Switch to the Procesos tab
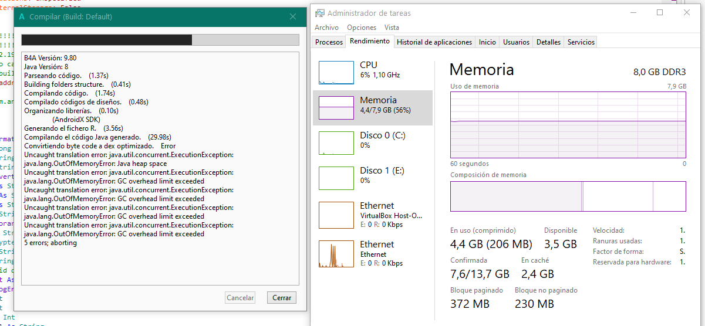Viewport: 705px width, 326px height. (329, 42)
